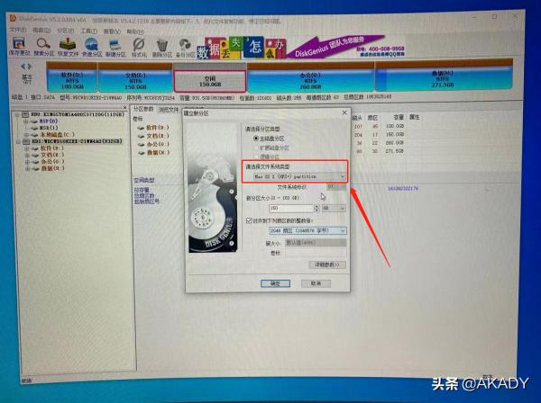541x403 pixels.
Task: Open the Partition (分区) menu
Action: 65,31
